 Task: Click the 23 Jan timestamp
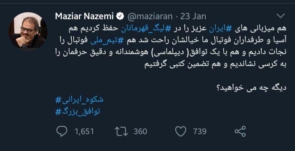click(x=193, y=16)
